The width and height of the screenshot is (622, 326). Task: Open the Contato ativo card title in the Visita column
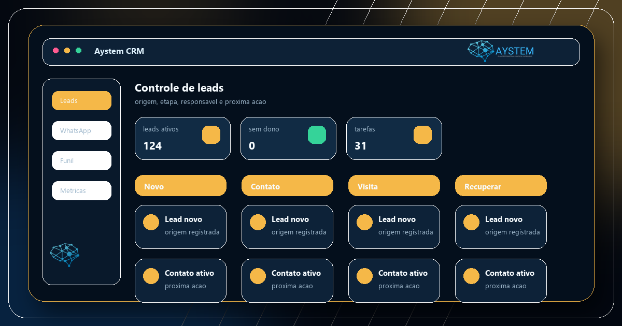(403, 273)
